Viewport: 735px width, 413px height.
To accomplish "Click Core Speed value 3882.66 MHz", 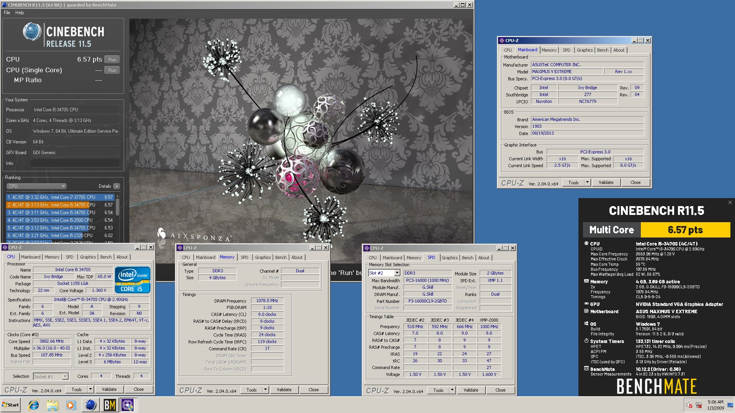I will click(52, 341).
